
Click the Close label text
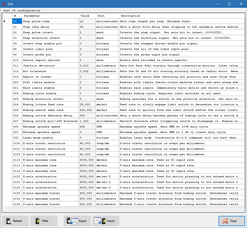click(x=233, y=221)
